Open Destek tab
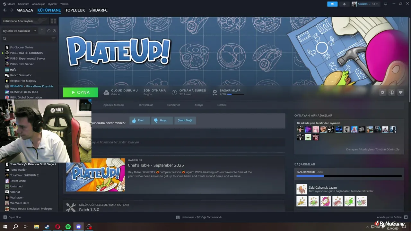Viewport: 411px width, 231px height. pyautogui.click(x=222, y=105)
